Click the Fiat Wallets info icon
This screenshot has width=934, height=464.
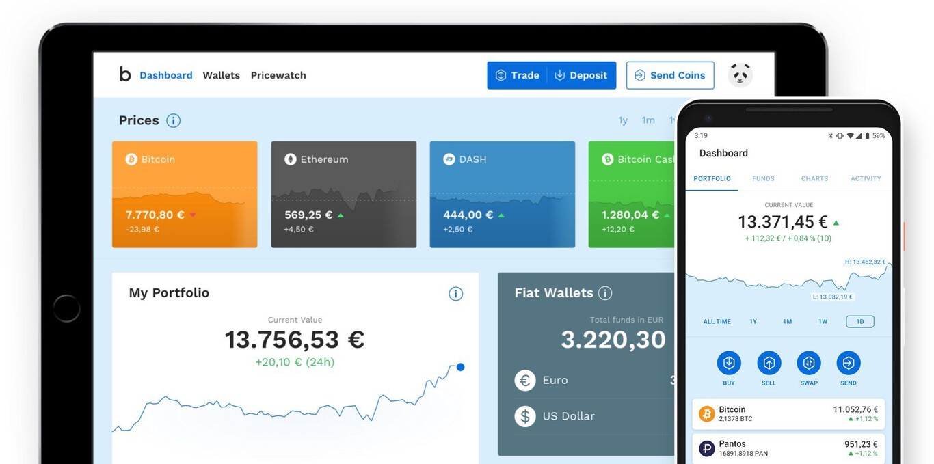605,293
